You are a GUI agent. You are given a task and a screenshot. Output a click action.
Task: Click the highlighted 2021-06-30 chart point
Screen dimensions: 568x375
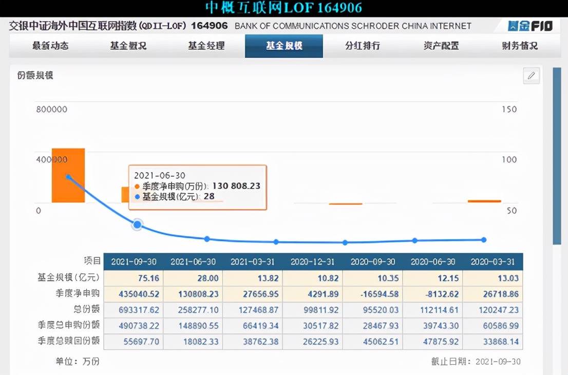(138, 224)
